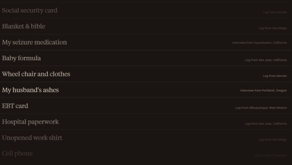Open 'Interview from Sacramento, California' source
The image size is (292, 165).
(x=259, y=43)
